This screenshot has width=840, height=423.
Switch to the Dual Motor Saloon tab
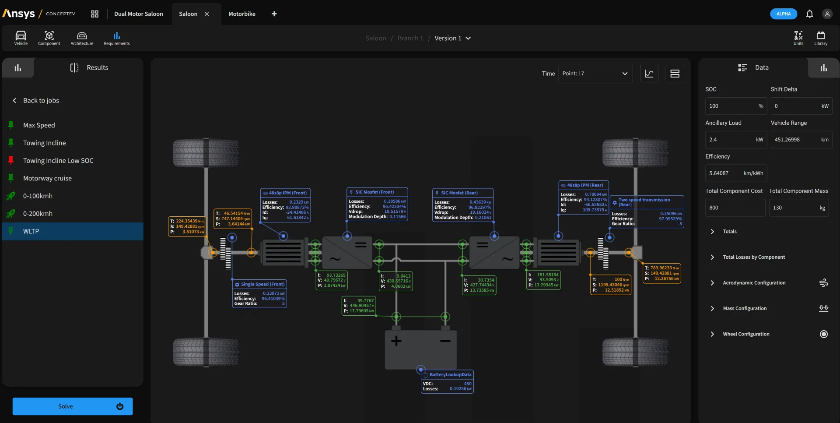pyautogui.click(x=138, y=14)
